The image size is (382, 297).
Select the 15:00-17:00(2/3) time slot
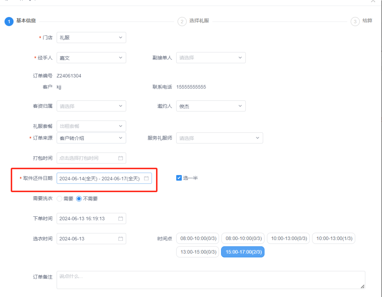click(x=243, y=252)
